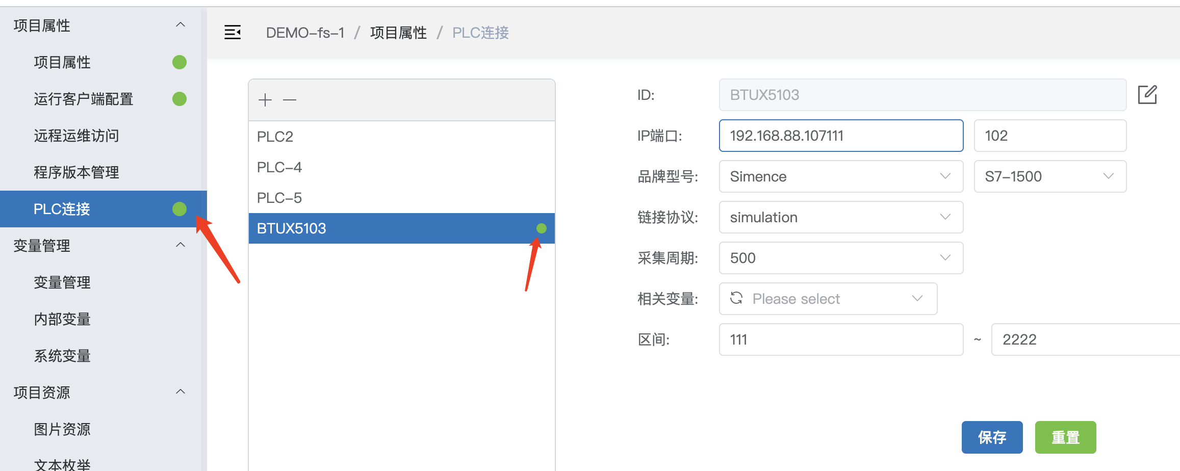
Task: Open the S7-1500 model dropdown
Action: tap(1049, 176)
